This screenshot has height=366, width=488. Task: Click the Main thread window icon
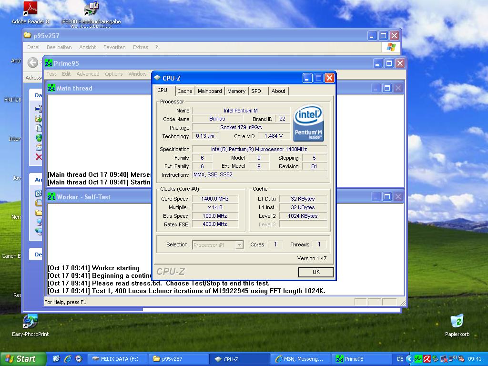point(51,88)
